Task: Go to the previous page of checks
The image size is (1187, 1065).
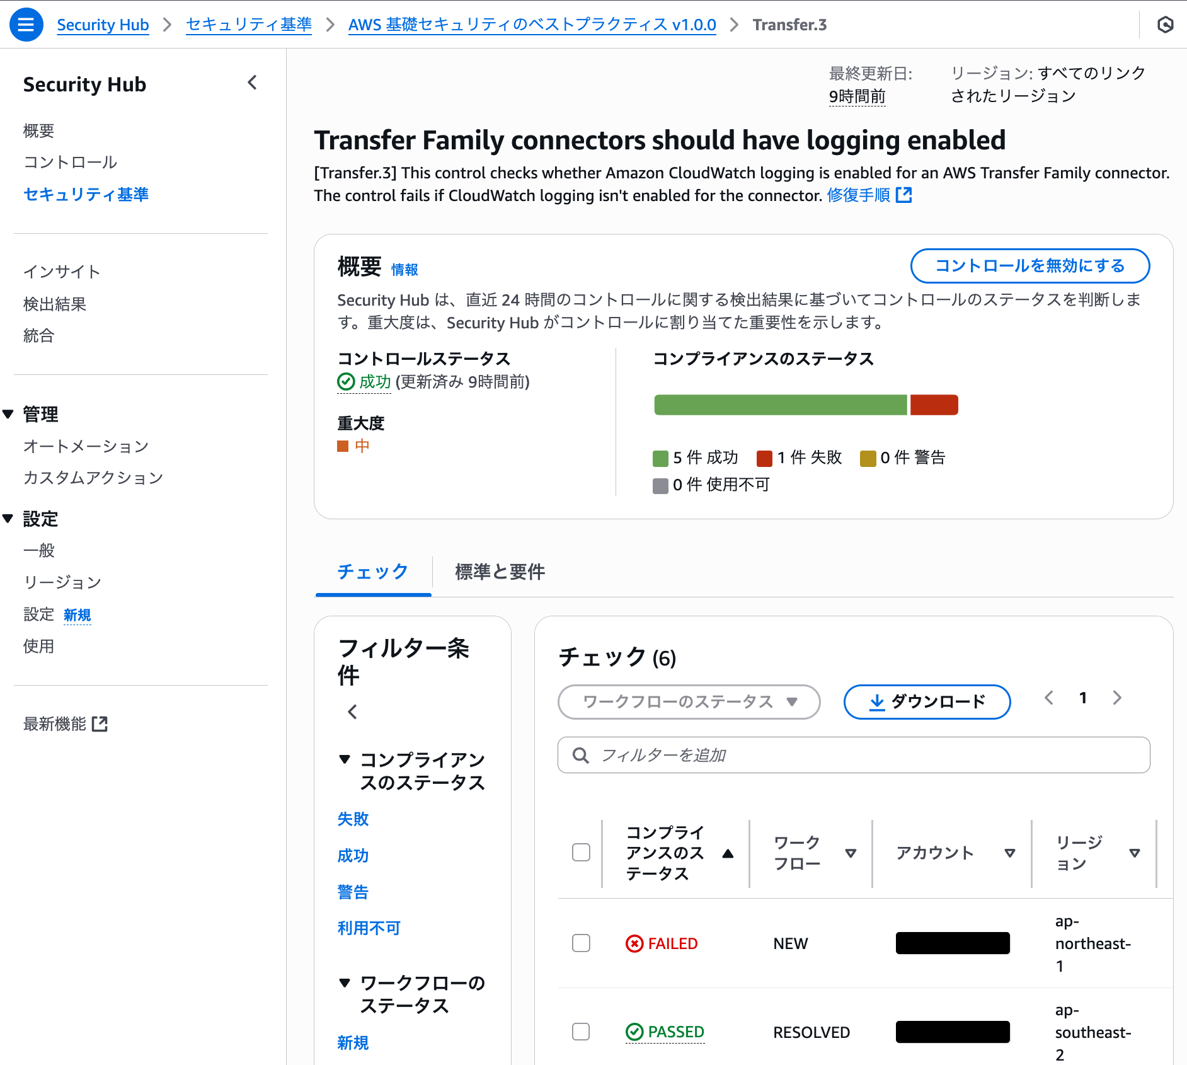Action: pyautogui.click(x=1049, y=698)
